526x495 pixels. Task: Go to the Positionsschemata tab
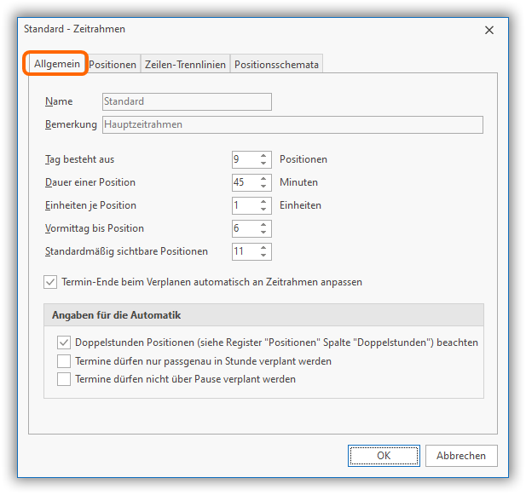point(276,65)
